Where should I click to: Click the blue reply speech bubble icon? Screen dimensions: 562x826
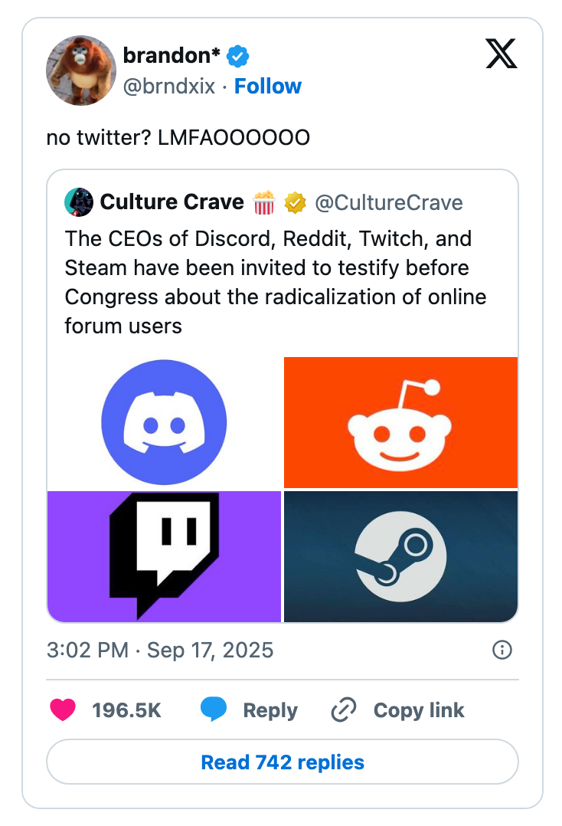click(213, 710)
